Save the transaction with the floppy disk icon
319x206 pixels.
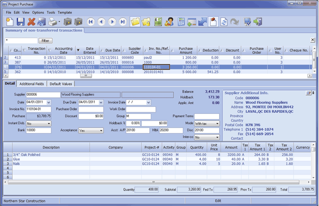21,21
